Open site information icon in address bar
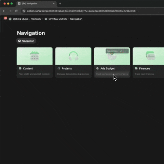 (x=24, y=11)
